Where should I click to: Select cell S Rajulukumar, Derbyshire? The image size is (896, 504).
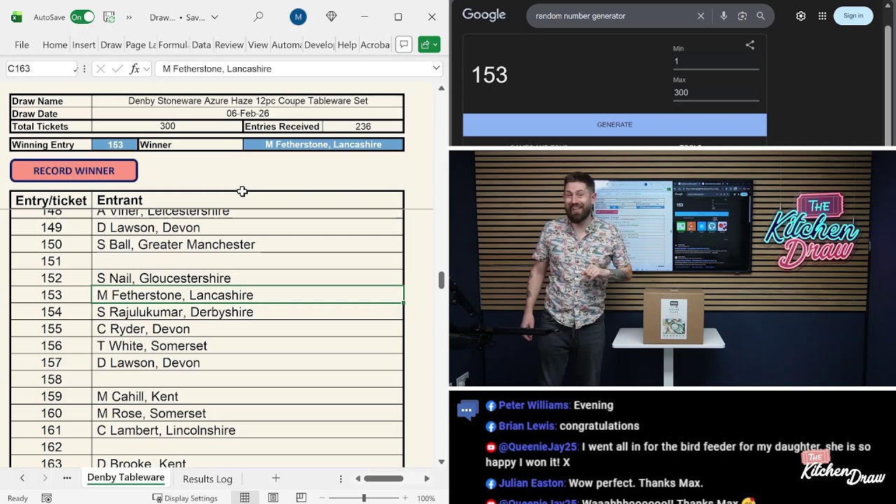click(x=248, y=312)
